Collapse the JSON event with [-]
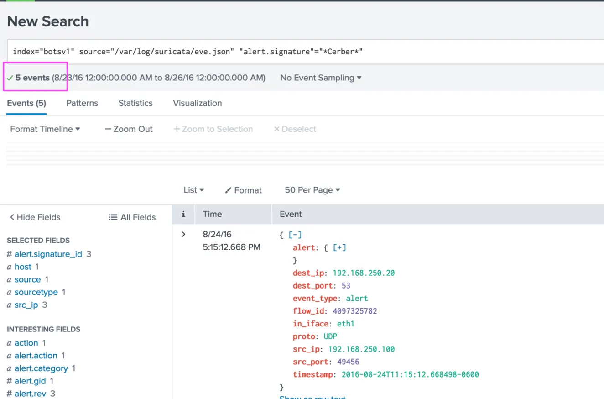 (x=295, y=235)
